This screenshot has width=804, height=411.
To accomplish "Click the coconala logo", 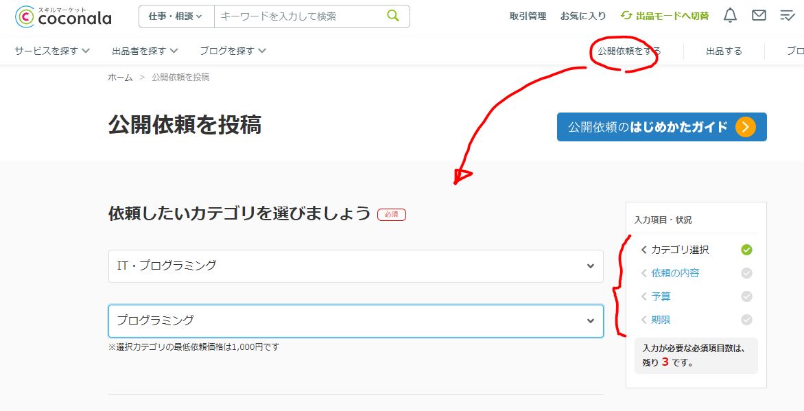I will (x=63, y=16).
